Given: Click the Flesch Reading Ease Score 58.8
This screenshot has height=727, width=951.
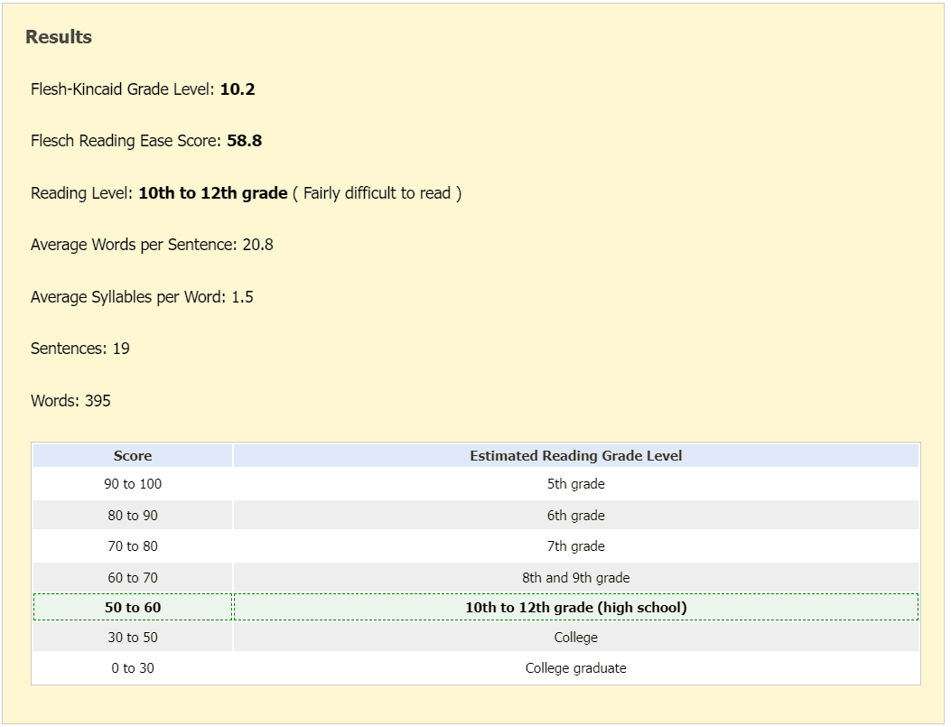Looking at the screenshot, I should [244, 141].
